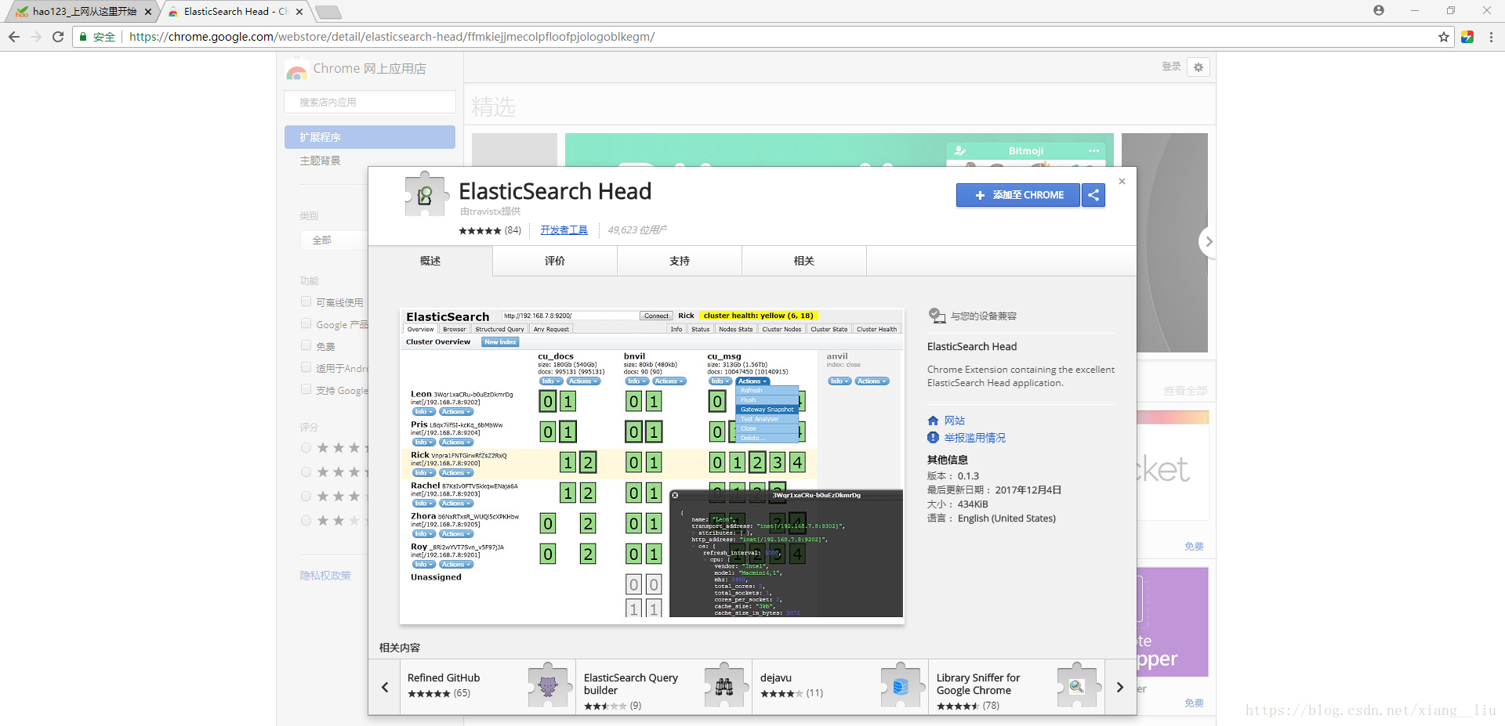Open the colorful extension icon in toolbar
Screen dimensions: 1505x726
click(x=1467, y=37)
